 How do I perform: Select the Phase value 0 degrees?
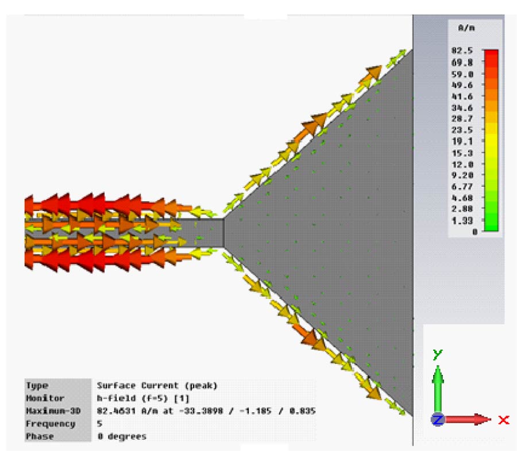122,436
